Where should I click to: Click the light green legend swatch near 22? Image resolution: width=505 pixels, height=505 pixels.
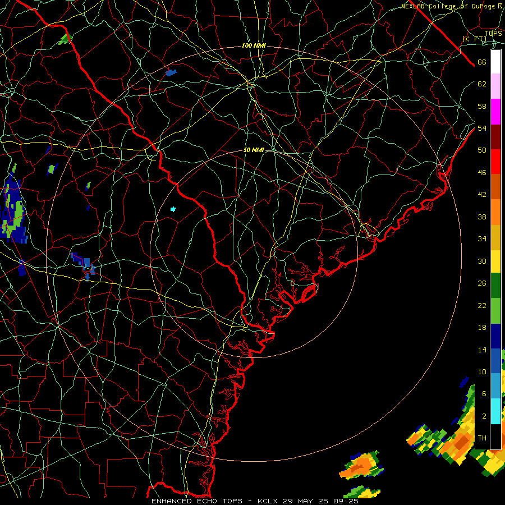point(495,311)
